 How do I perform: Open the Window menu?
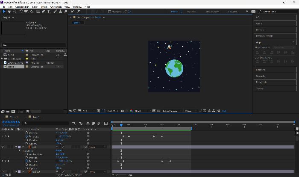[x=77, y=7]
